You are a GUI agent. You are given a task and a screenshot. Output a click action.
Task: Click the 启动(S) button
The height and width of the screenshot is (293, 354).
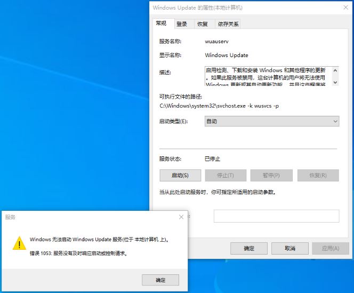pos(180,176)
